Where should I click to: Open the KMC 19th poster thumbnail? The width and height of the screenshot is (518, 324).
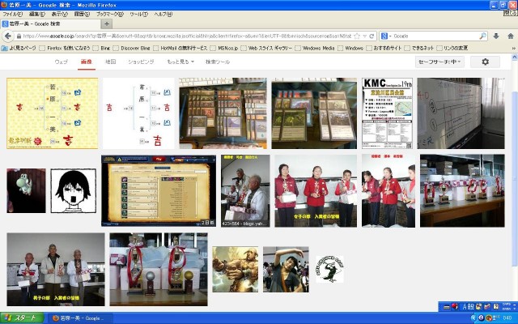coord(387,113)
